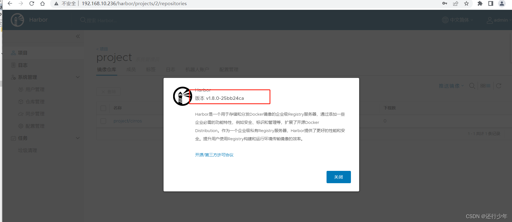The image size is (512, 222).
Task: Click the share page icon
Action: tap(456, 4)
